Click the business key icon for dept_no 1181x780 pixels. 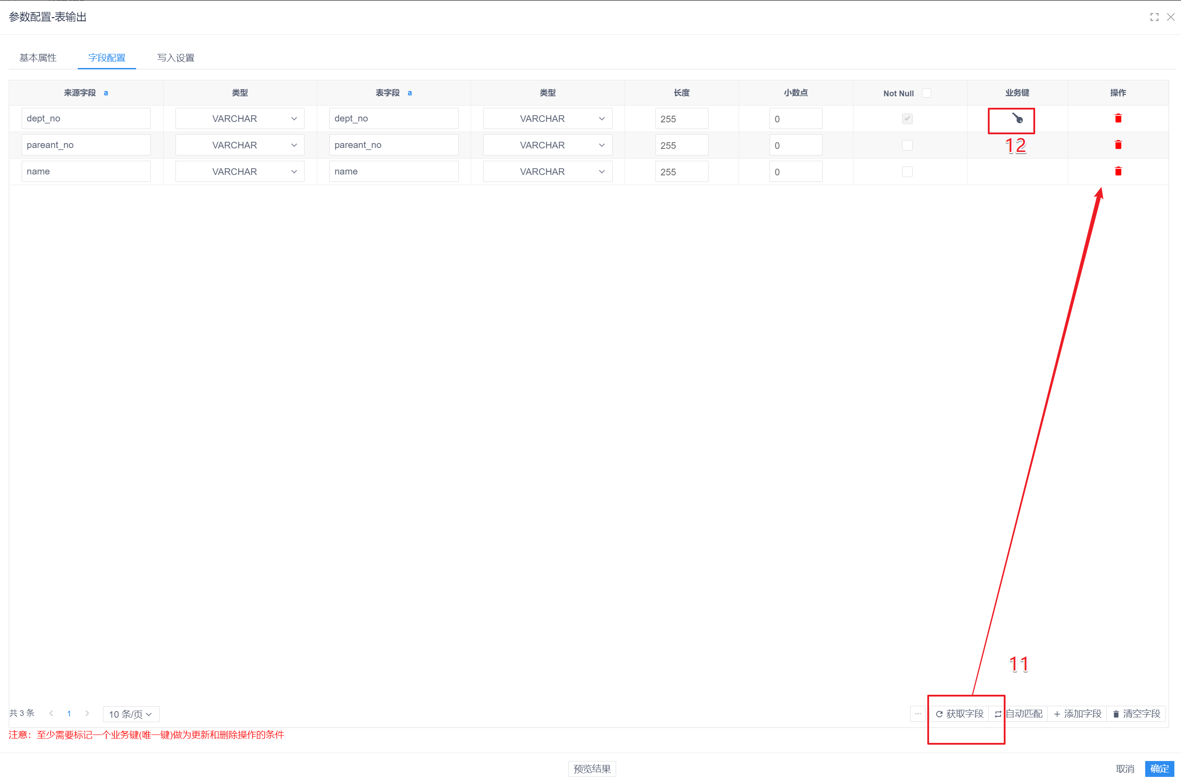coord(1017,119)
